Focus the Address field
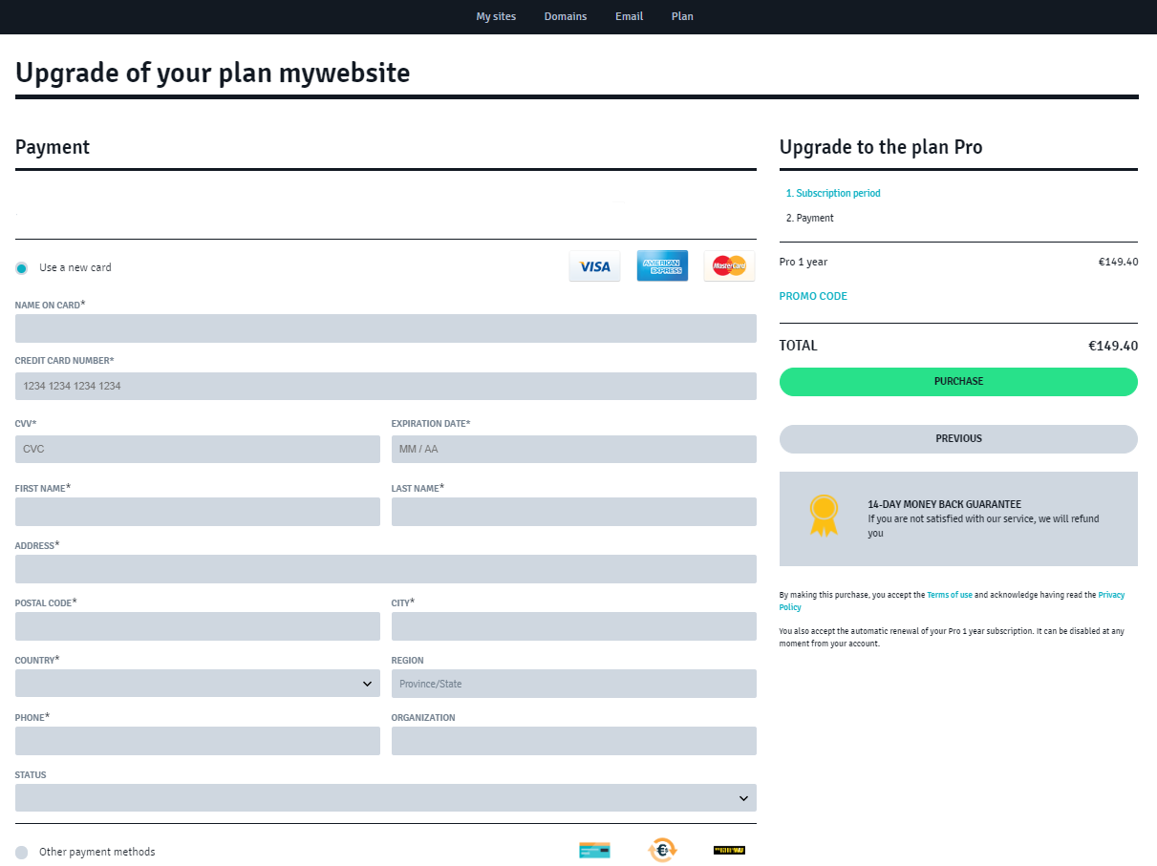 click(x=386, y=569)
